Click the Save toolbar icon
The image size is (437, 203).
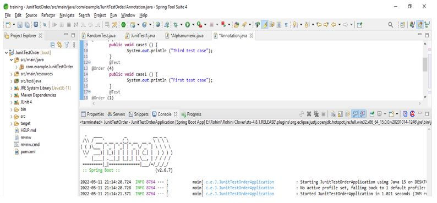coord(20,25)
